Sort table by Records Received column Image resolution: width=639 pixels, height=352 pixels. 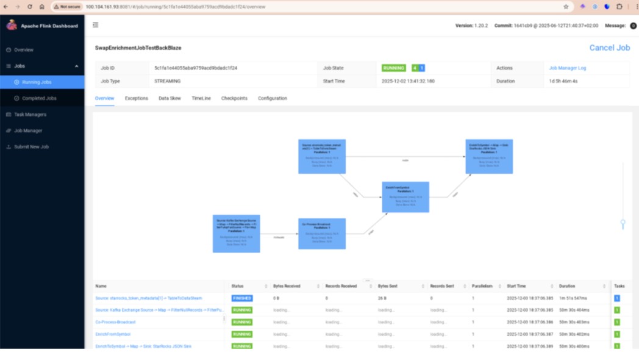(x=371, y=286)
